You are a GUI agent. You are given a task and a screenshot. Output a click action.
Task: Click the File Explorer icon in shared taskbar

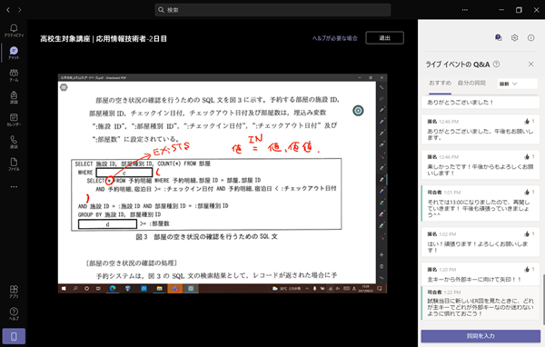tap(159, 288)
